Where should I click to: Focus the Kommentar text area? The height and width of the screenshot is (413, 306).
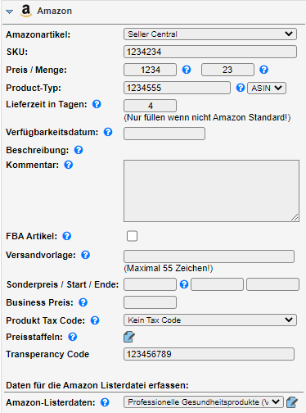[x=211, y=191]
